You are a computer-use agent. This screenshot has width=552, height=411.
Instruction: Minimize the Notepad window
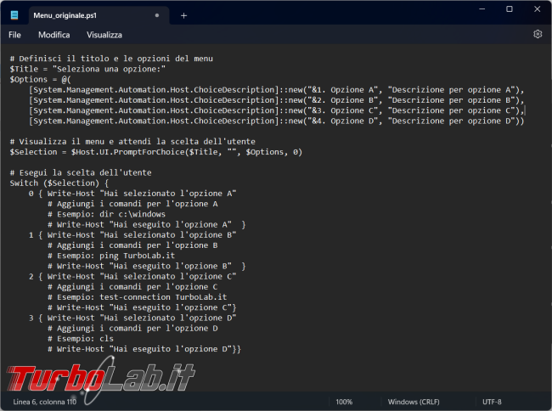pyautogui.click(x=482, y=9)
